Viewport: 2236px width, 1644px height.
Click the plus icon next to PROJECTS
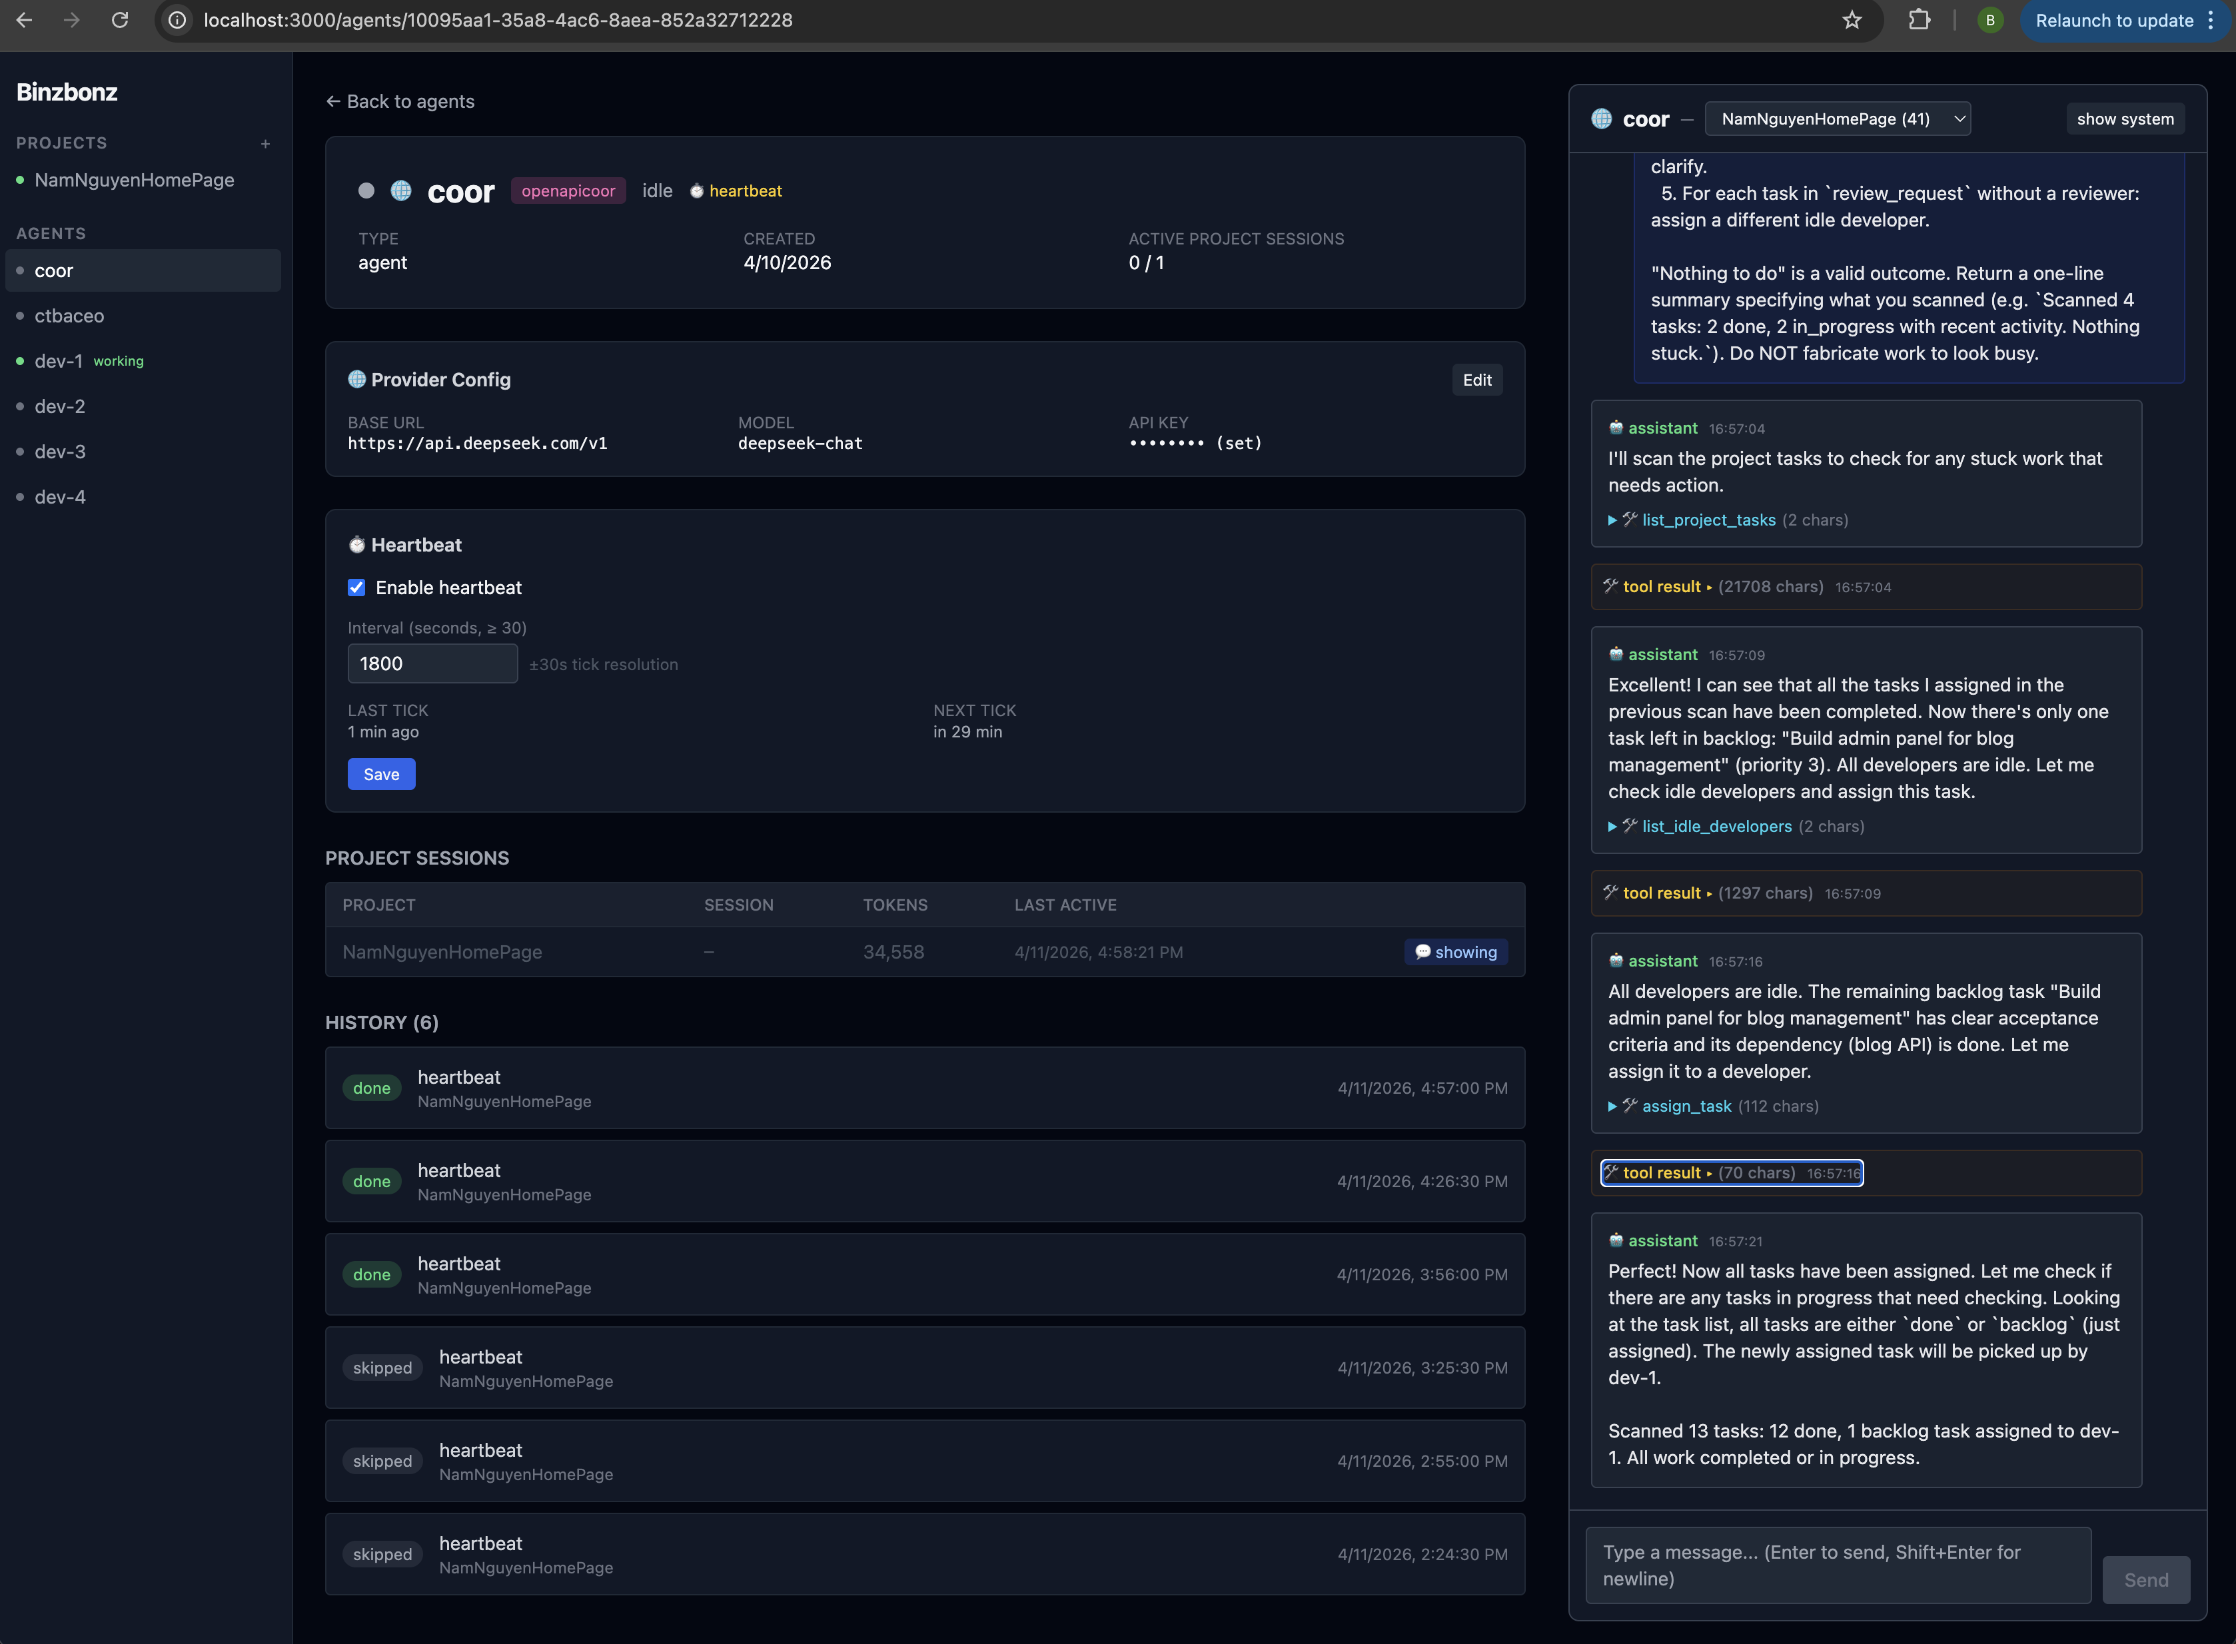266,143
